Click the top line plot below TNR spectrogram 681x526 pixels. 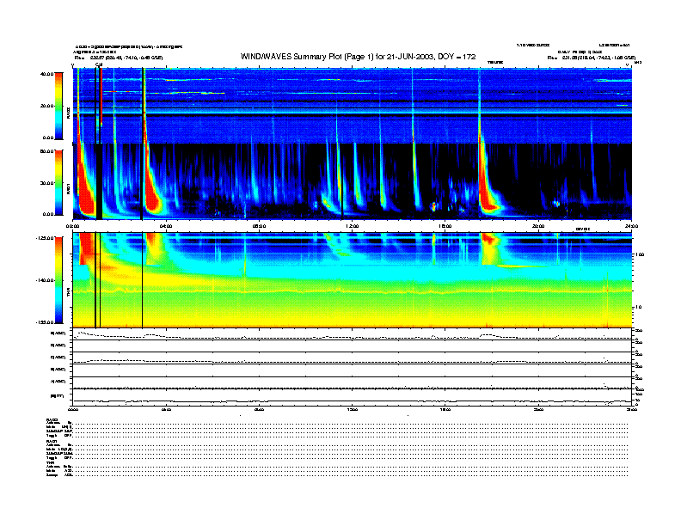pyautogui.click(x=353, y=334)
